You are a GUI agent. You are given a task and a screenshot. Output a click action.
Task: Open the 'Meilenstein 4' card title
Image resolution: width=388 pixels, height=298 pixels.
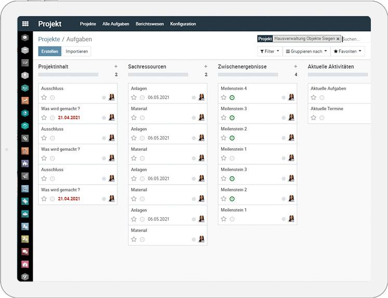(x=234, y=88)
